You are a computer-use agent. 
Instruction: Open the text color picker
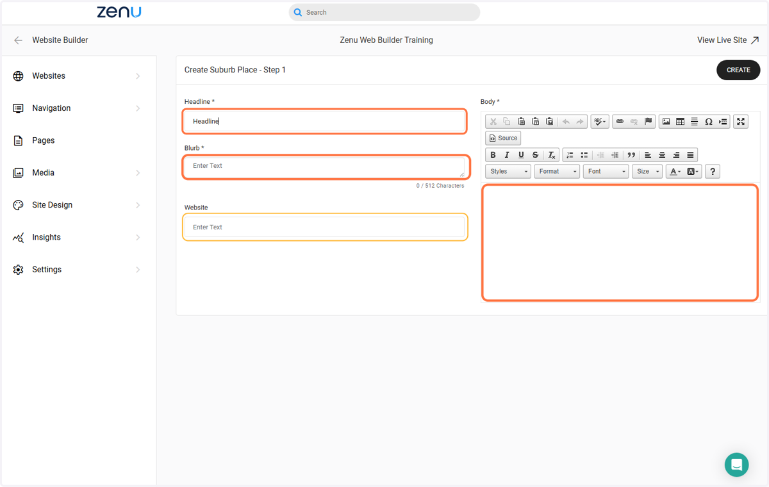[x=675, y=171]
